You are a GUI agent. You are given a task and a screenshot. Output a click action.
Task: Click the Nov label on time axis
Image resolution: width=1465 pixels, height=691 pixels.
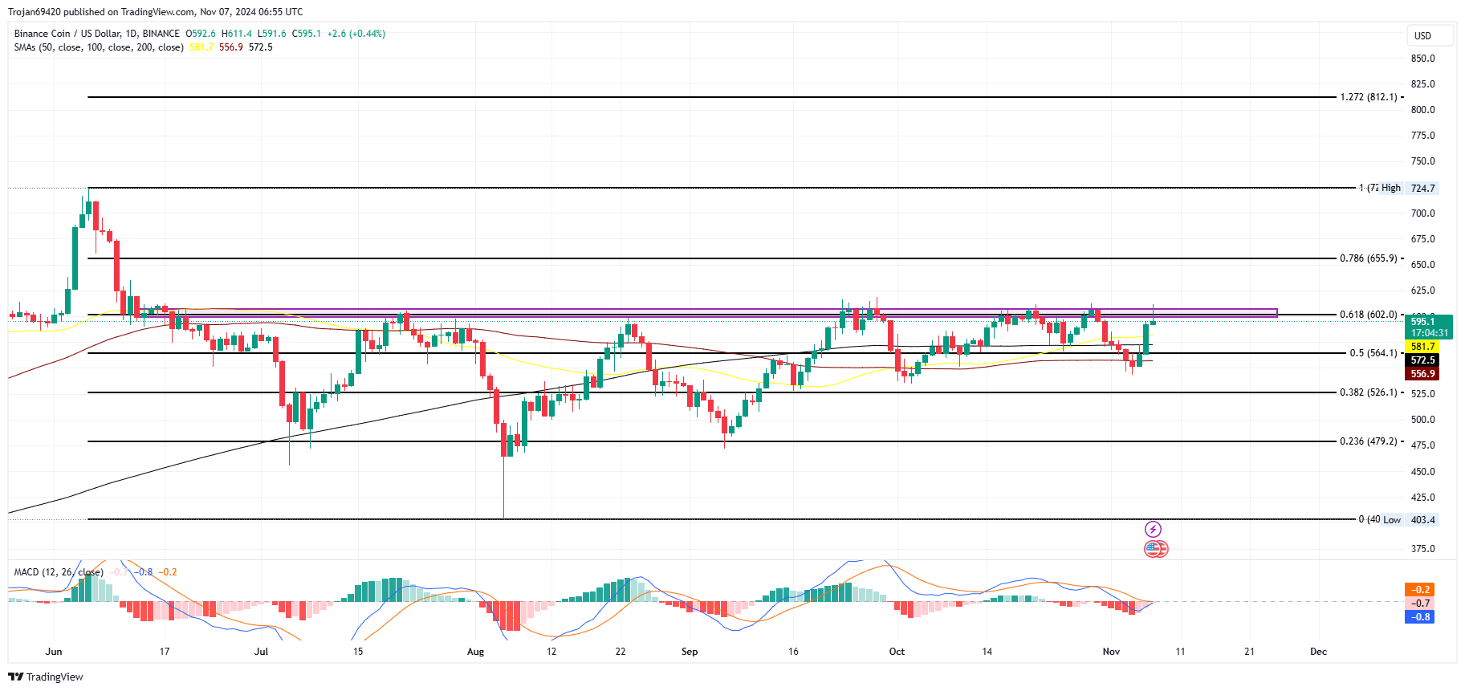pyautogui.click(x=1111, y=652)
